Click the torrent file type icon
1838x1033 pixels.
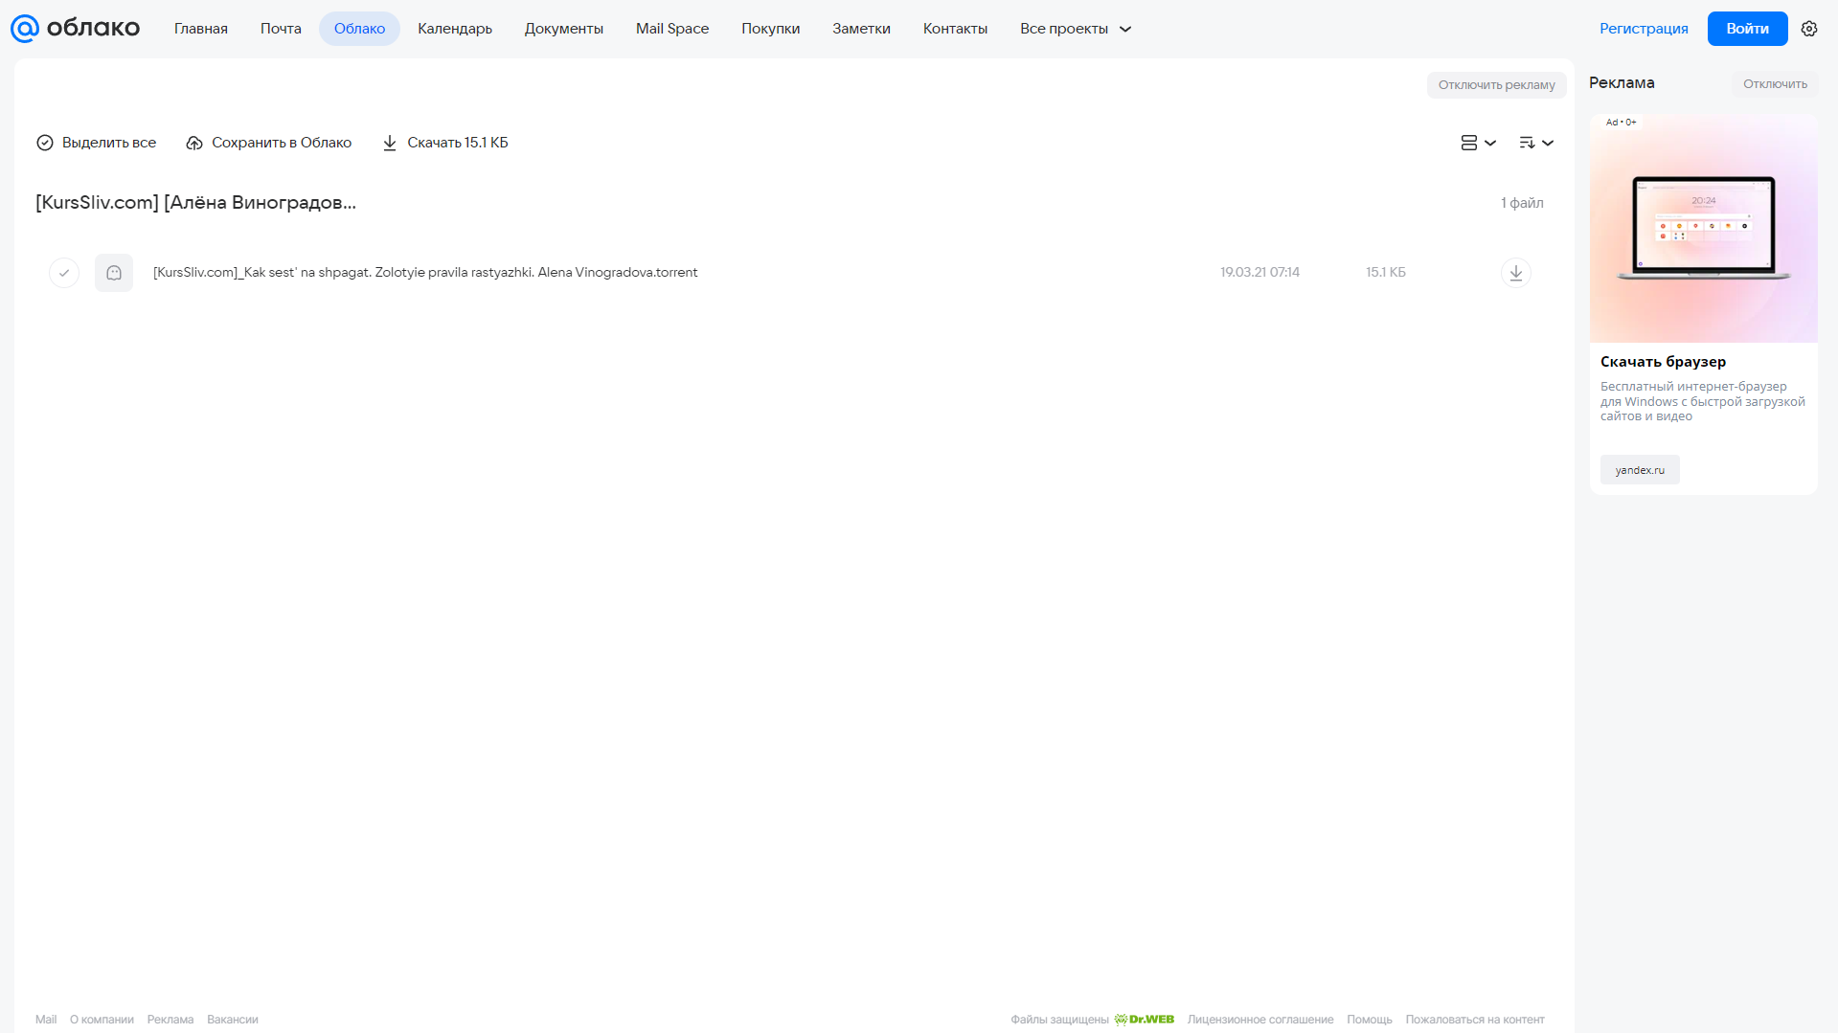tap(114, 273)
